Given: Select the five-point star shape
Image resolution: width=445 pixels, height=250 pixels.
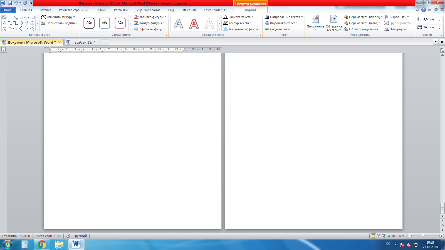Looking at the screenshot, I should [x=32, y=29].
